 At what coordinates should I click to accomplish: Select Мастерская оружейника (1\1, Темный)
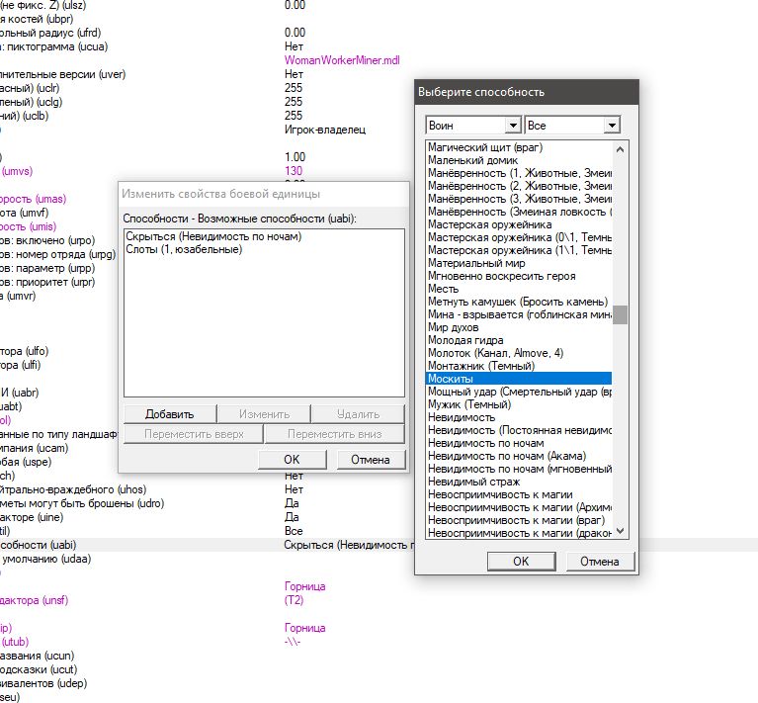pyautogui.click(x=520, y=250)
